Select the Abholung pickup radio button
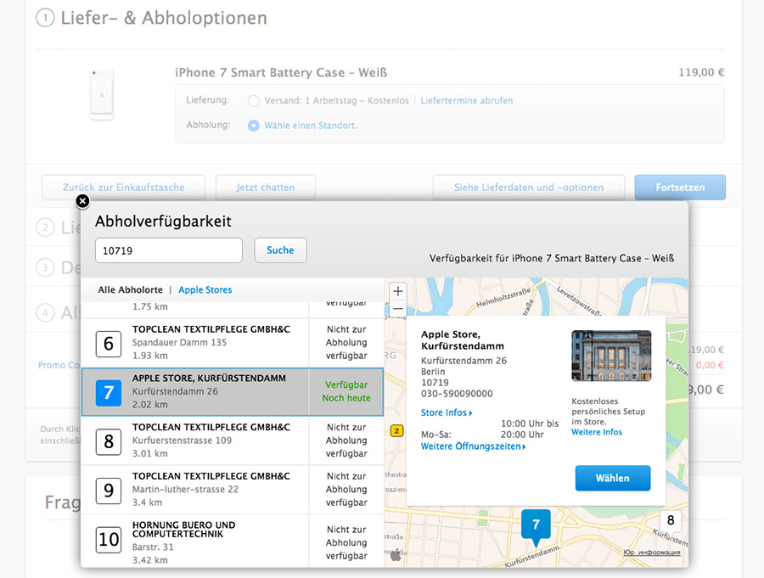 pyautogui.click(x=253, y=126)
